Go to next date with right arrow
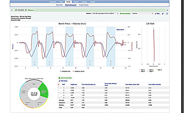This screenshot has height=113, width=184. (x=26, y=10)
